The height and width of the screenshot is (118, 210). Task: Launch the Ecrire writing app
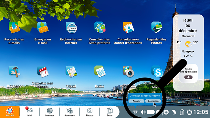pos(100,71)
